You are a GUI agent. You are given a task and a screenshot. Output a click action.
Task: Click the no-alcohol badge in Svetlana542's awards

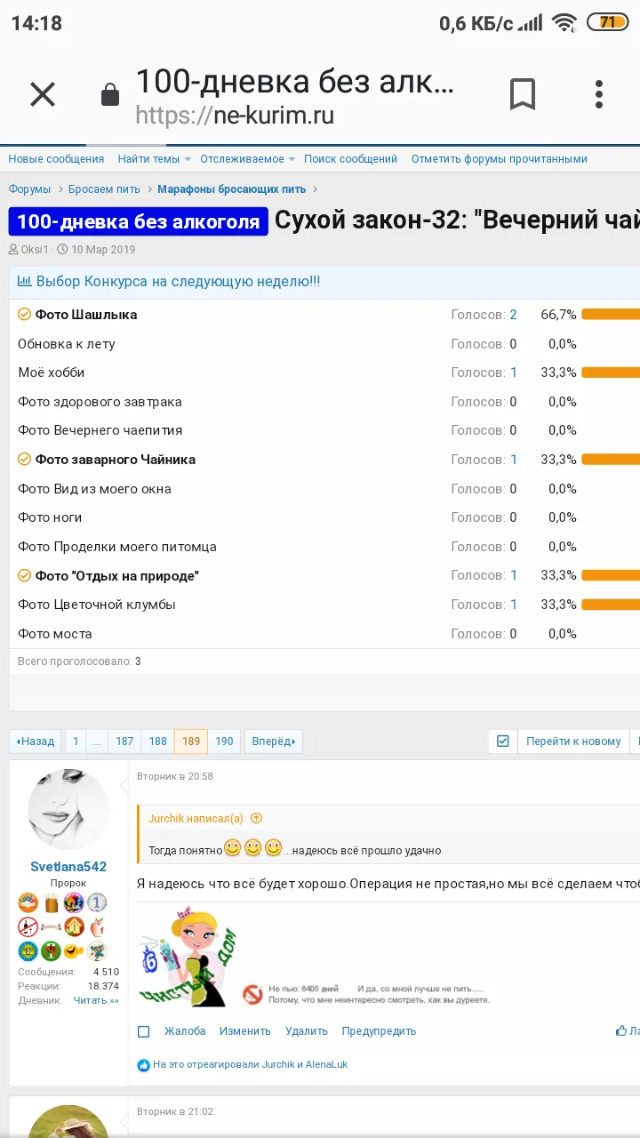[28, 926]
